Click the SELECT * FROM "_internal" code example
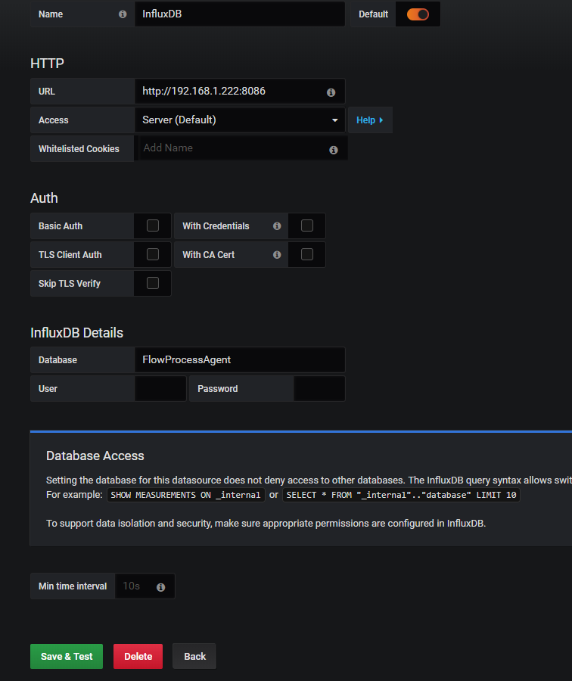Viewport: 572px width, 681px height. [401, 495]
